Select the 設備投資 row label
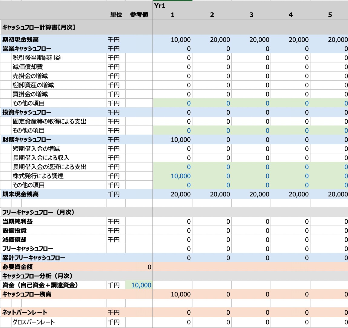Viewport: 348px width, 328px height. click(15, 231)
